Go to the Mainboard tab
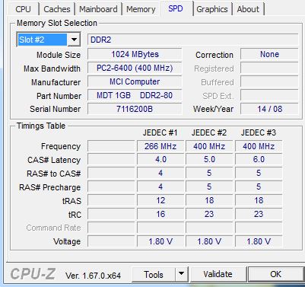The width and height of the screenshot is (305, 287). tap(98, 9)
